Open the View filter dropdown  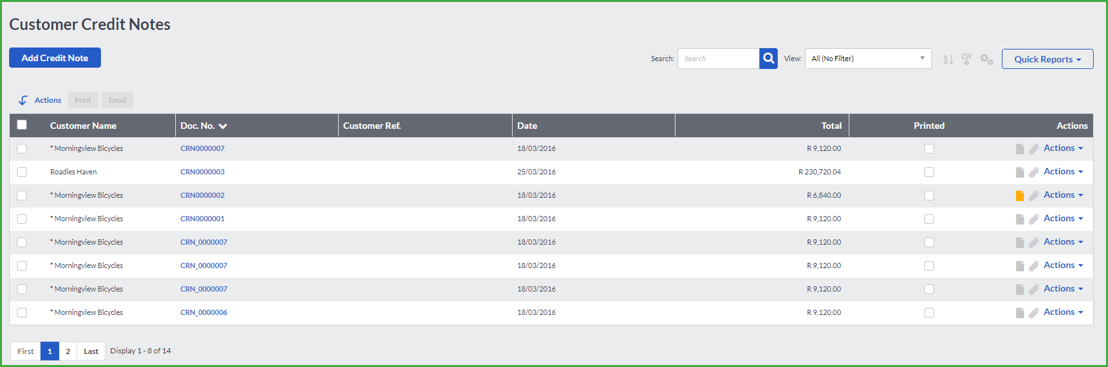pyautogui.click(x=868, y=59)
